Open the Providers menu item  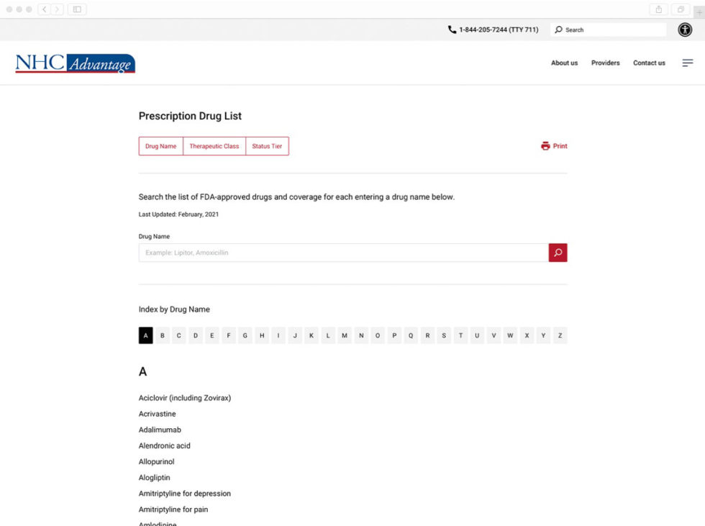605,63
